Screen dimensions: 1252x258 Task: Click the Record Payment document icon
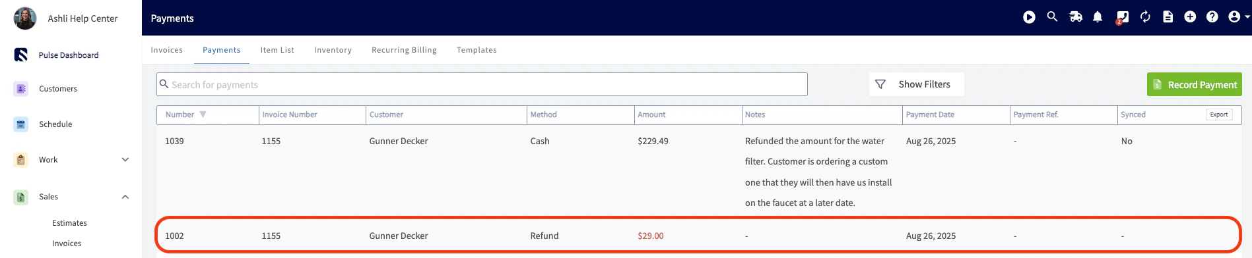pyautogui.click(x=1157, y=84)
